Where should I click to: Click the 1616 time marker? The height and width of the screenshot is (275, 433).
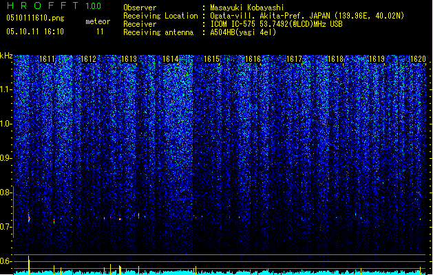pos(253,59)
